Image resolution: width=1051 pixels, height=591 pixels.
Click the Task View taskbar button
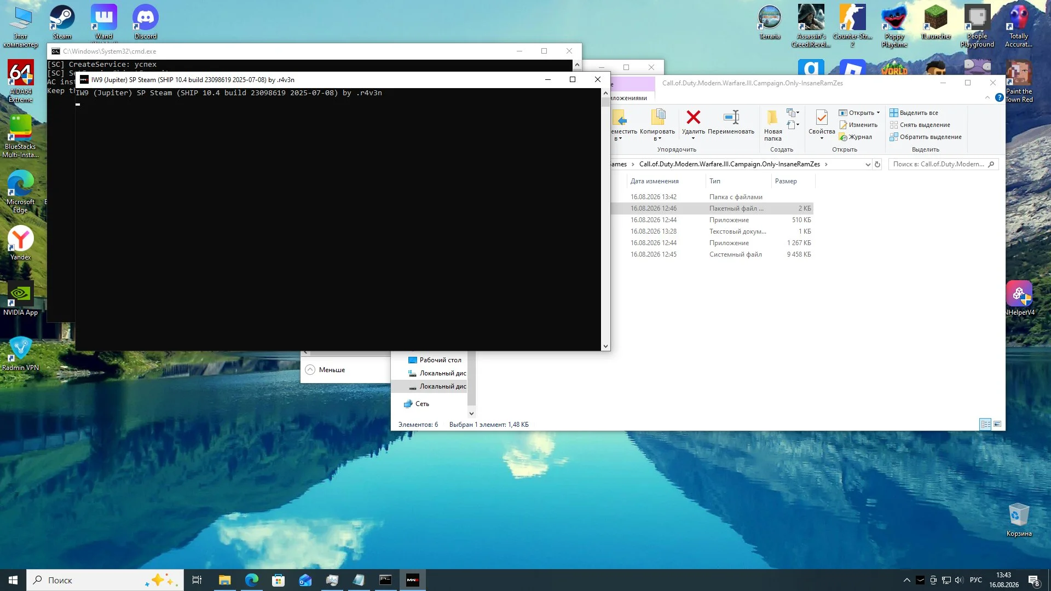(x=197, y=580)
